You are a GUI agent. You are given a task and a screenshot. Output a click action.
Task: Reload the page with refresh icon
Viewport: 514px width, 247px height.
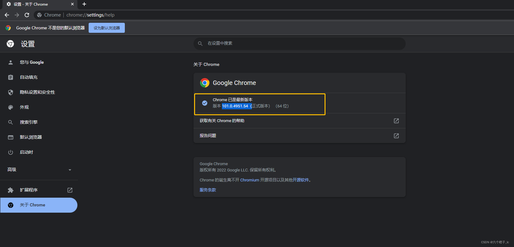(x=27, y=15)
